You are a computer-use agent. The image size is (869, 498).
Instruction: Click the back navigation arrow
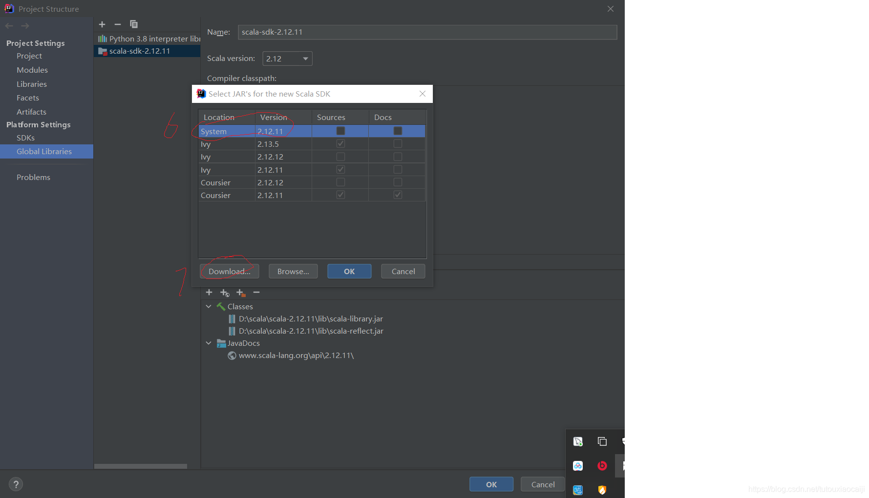[9, 26]
